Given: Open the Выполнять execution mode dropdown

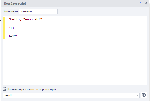Looking at the screenshot, I should point(38,11).
